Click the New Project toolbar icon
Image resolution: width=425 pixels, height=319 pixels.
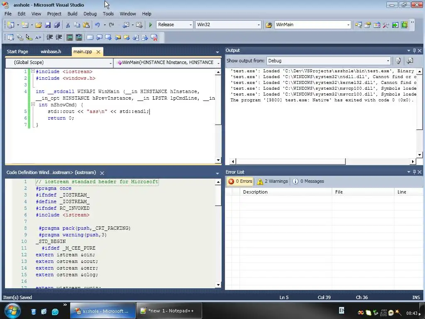(10, 25)
